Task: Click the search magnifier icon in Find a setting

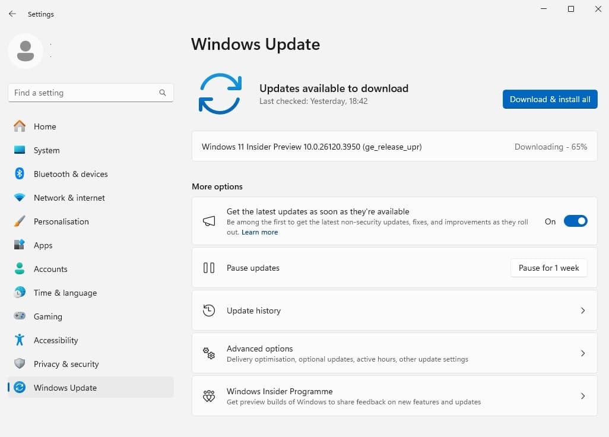Action: [x=163, y=93]
